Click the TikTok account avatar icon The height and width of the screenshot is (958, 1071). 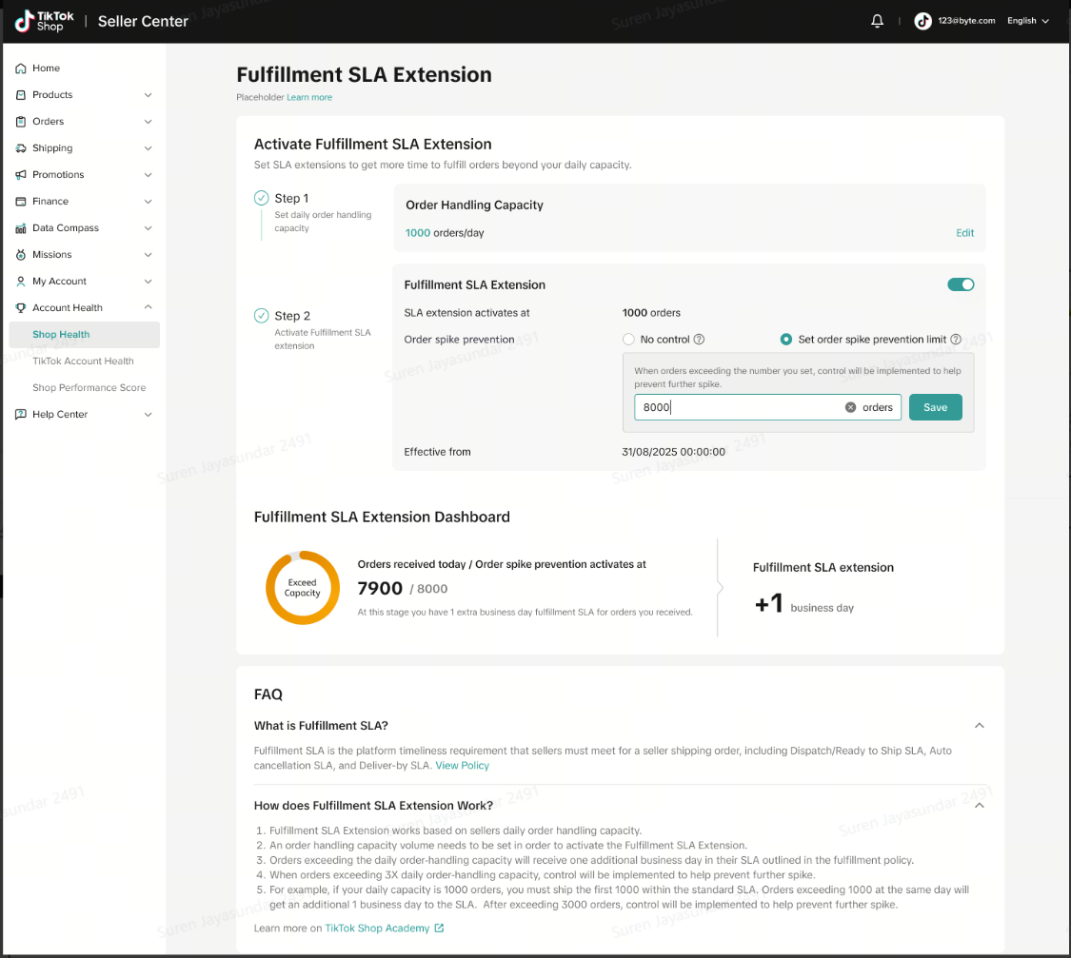[x=922, y=21]
